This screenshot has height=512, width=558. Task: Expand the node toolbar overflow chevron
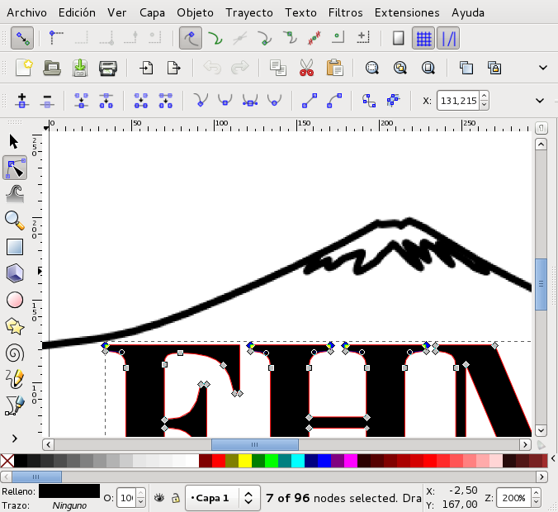click(x=540, y=101)
